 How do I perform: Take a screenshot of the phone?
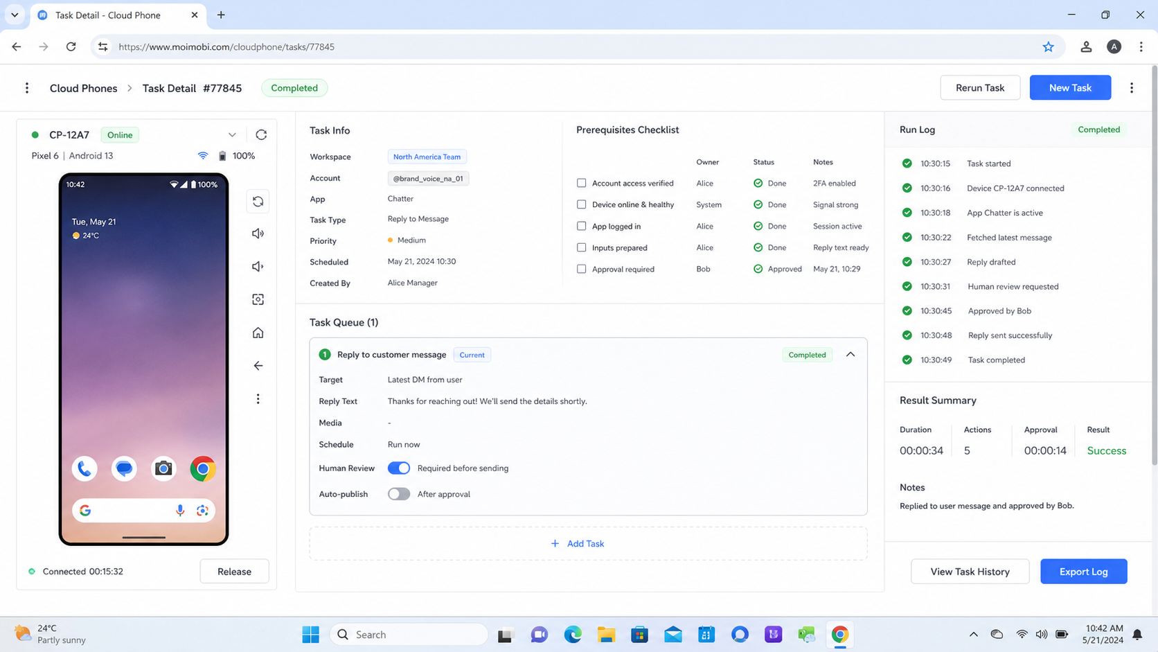[258, 299]
